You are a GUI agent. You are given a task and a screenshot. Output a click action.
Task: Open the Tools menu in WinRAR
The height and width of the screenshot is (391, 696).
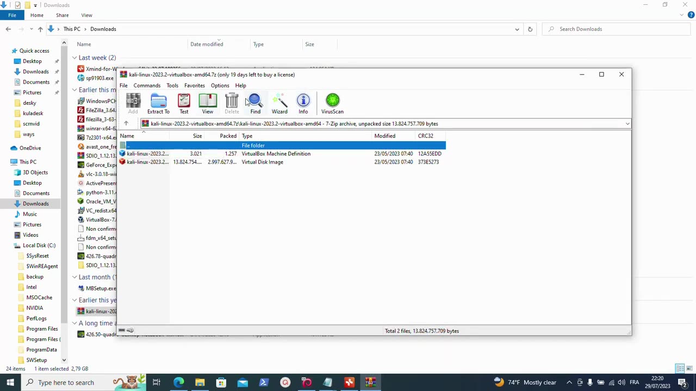[x=172, y=85]
